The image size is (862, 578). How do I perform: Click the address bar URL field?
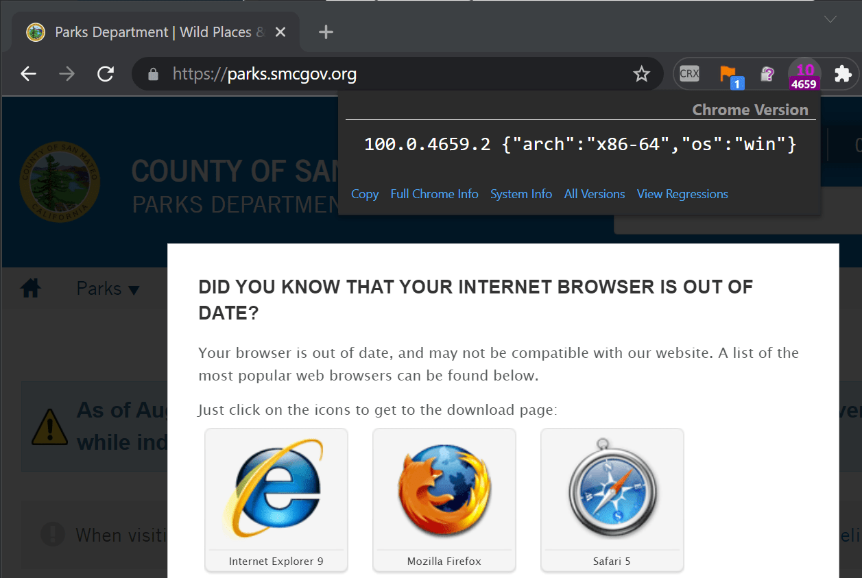tap(398, 73)
